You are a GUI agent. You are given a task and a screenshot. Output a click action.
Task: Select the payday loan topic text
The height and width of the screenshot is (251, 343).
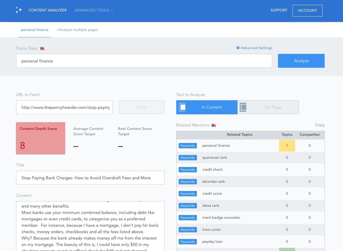212,242
